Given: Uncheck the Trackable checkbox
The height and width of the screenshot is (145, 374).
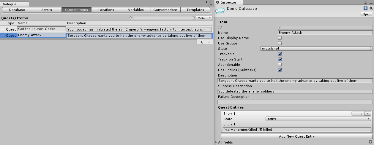Looking at the screenshot, I should 280,54.
